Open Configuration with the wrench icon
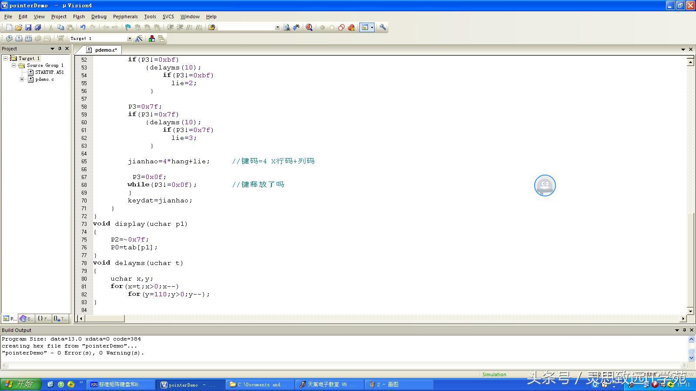696x391 pixels. point(383,27)
